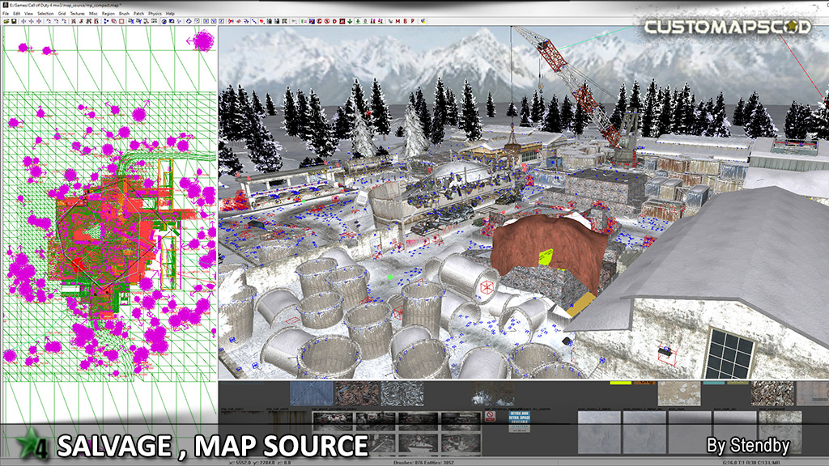The height and width of the screenshot is (466, 829).
Task: Select the gravel texture thumbnail
Action: click(x=772, y=393)
